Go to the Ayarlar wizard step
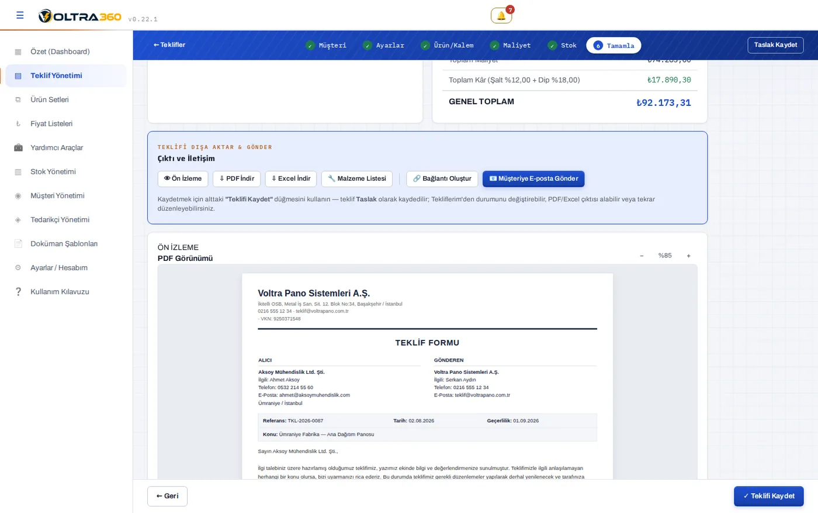Screen dimensions: 818x513 pos(383,45)
